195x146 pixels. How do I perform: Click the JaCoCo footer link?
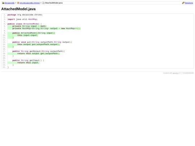tap(175, 73)
